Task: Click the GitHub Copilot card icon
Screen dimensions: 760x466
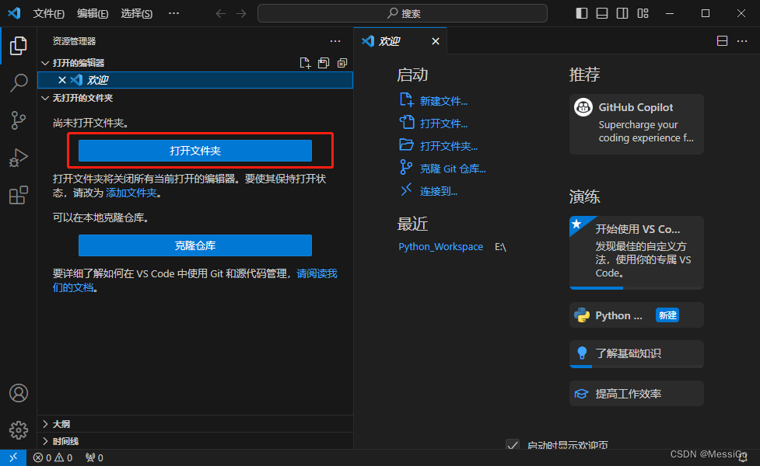Action: tap(583, 107)
